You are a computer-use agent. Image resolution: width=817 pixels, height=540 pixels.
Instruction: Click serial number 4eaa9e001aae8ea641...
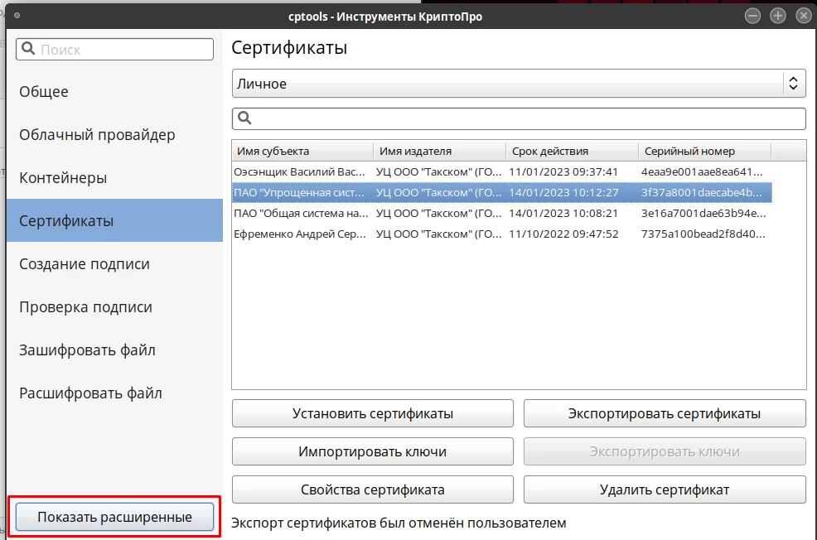pyautogui.click(x=702, y=171)
